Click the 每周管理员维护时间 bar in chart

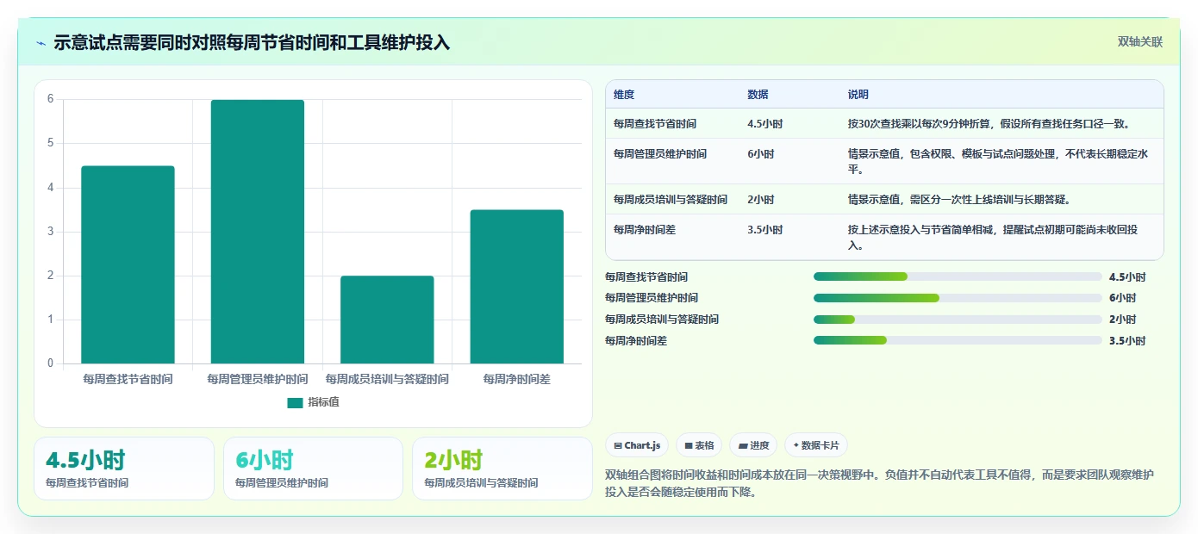pos(258,232)
